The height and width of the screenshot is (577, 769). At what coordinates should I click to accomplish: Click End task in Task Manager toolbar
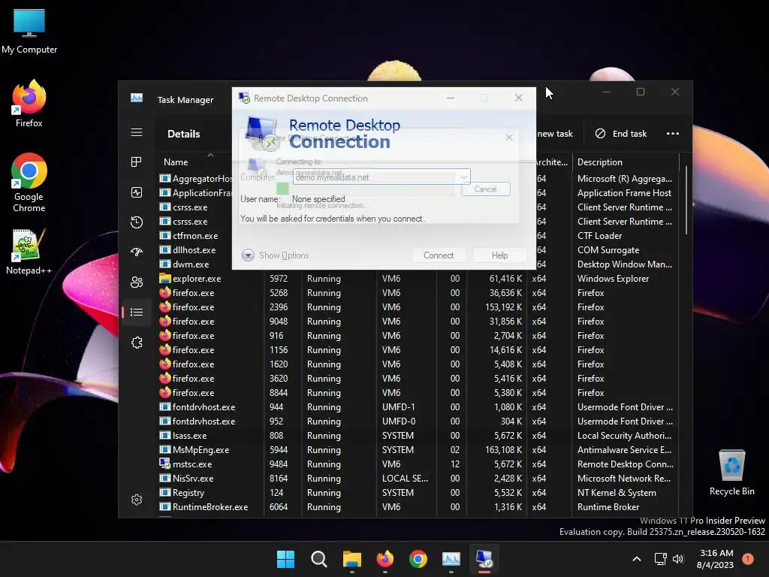coord(621,134)
